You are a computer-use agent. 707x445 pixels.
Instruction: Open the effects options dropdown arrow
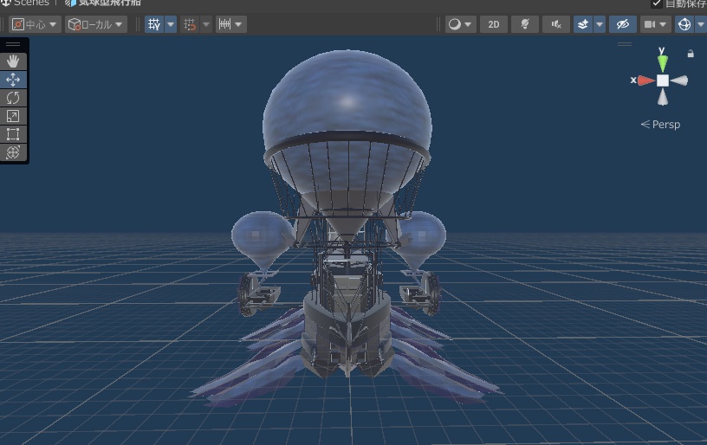(x=600, y=24)
